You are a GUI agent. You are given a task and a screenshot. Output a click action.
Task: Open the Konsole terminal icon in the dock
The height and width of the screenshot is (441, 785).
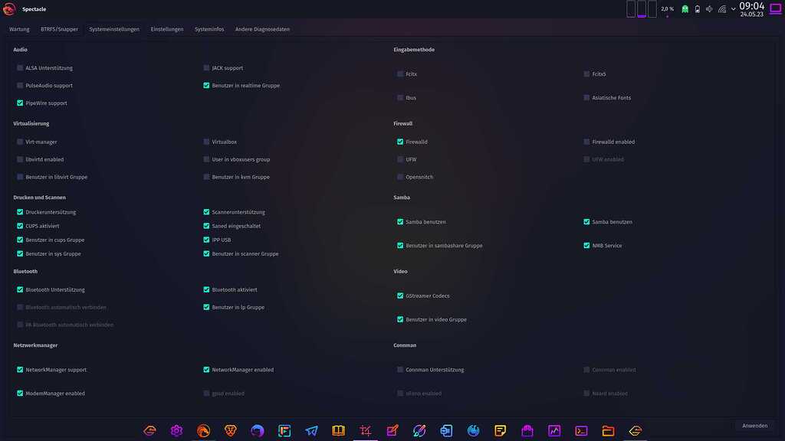[580, 430]
